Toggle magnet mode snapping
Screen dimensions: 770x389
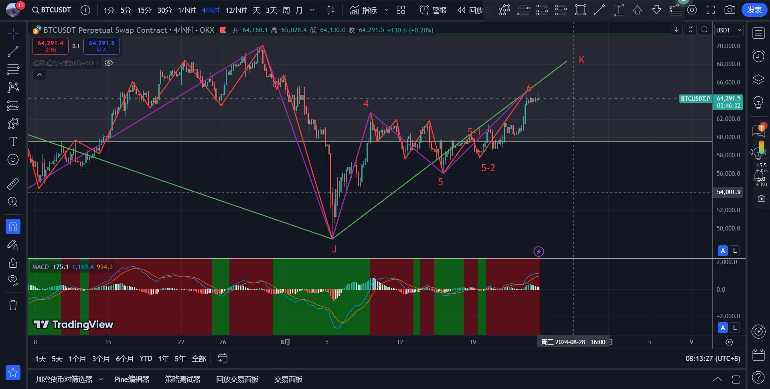click(13, 227)
